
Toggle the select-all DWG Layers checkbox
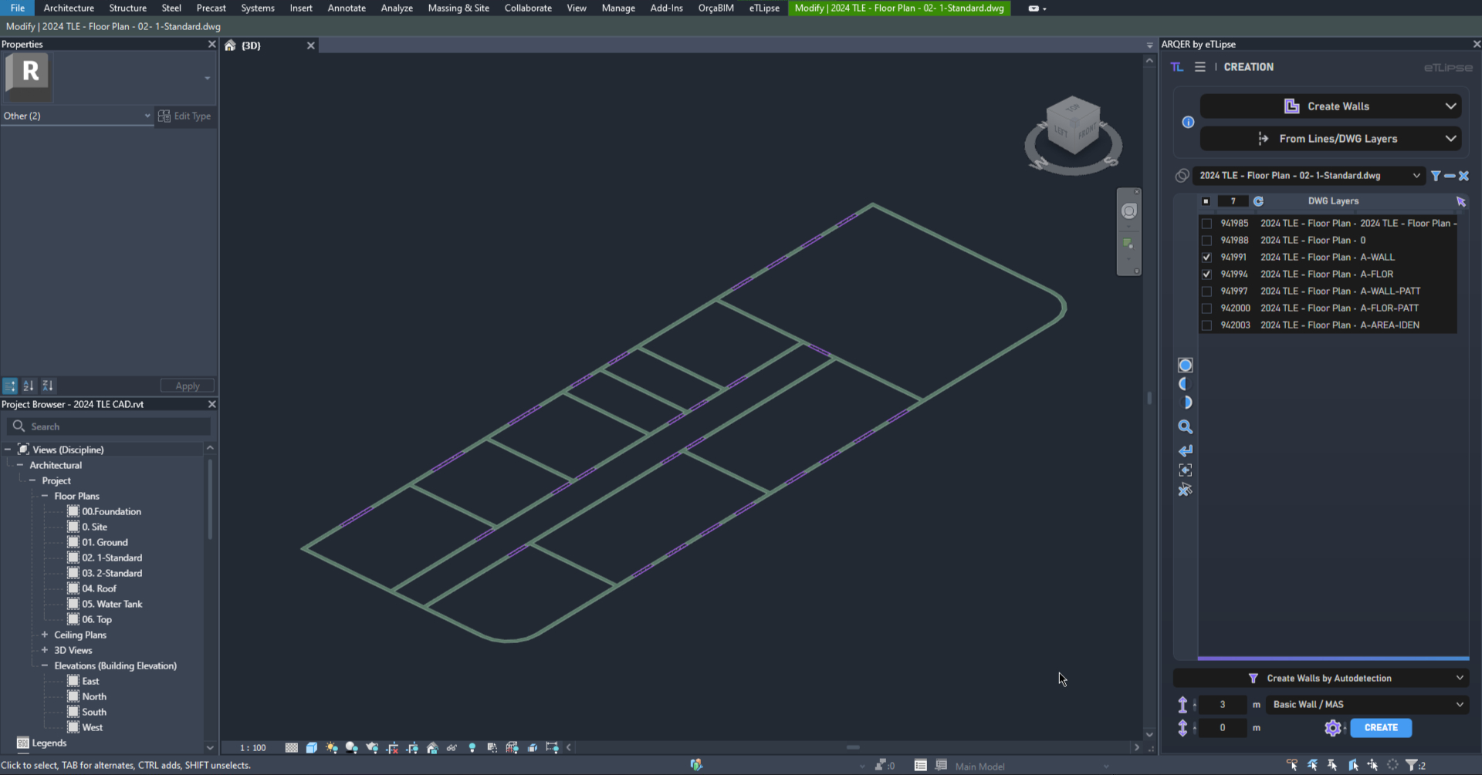tap(1206, 201)
